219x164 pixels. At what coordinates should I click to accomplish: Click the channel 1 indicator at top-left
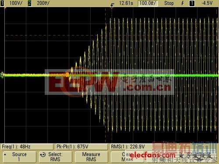(2, 3)
